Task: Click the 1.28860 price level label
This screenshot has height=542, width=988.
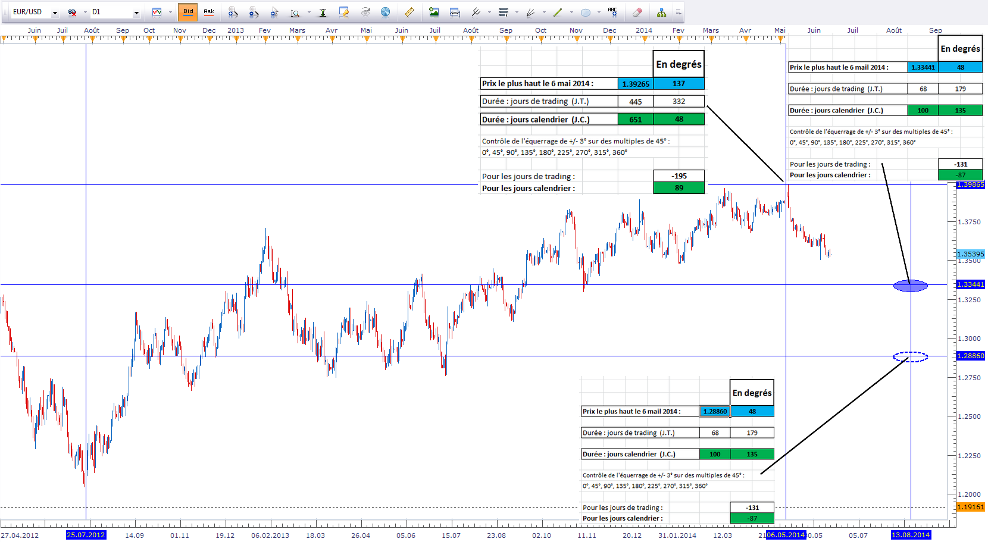Action: pyautogui.click(x=971, y=356)
